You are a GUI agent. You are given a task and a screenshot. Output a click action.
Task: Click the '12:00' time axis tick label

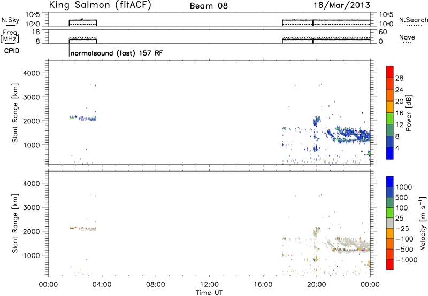coord(209,285)
